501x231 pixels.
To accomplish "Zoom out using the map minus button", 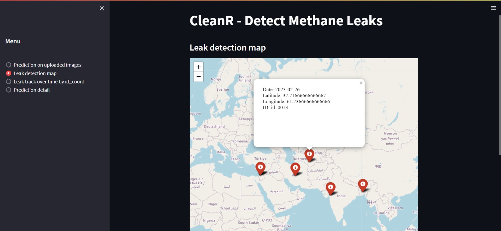I will [x=198, y=77].
